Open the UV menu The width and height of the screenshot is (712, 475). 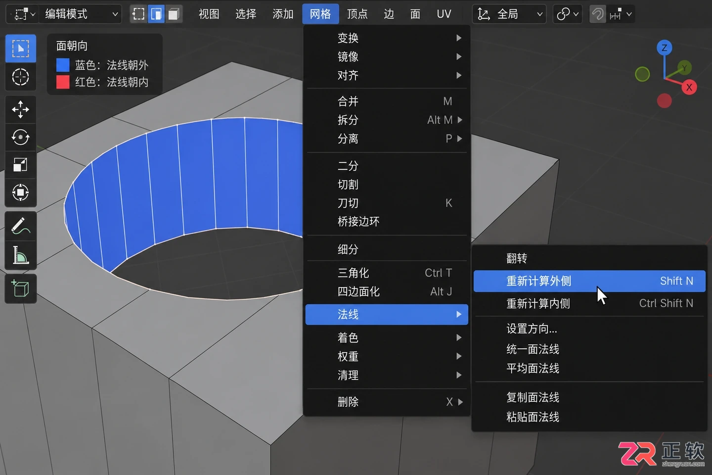(x=444, y=14)
